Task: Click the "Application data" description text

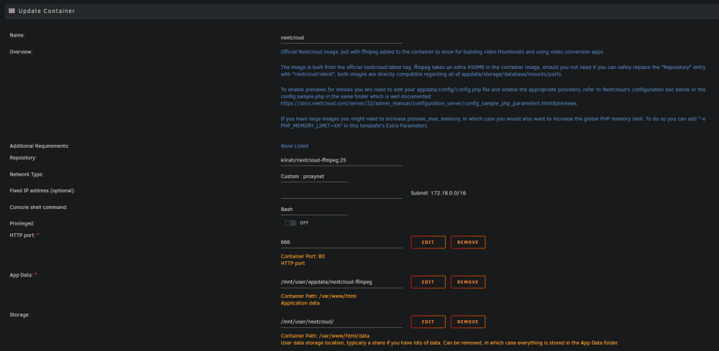Action: pos(300,303)
